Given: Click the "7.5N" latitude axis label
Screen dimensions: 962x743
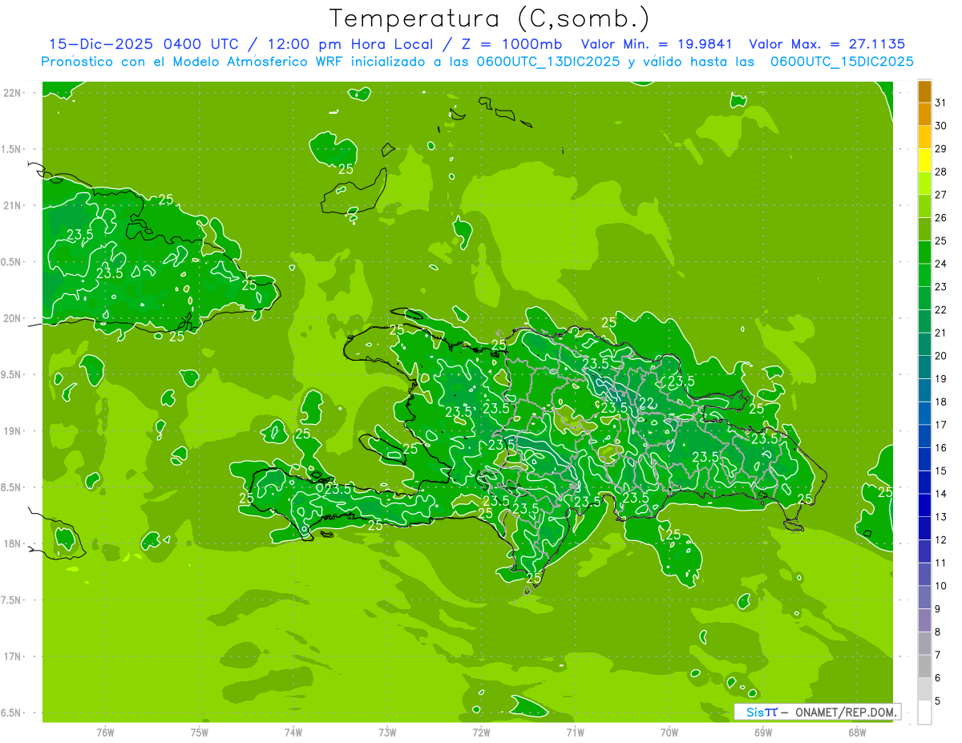Looking at the screenshot, I should pyautogui.click(x=11, y=600).
